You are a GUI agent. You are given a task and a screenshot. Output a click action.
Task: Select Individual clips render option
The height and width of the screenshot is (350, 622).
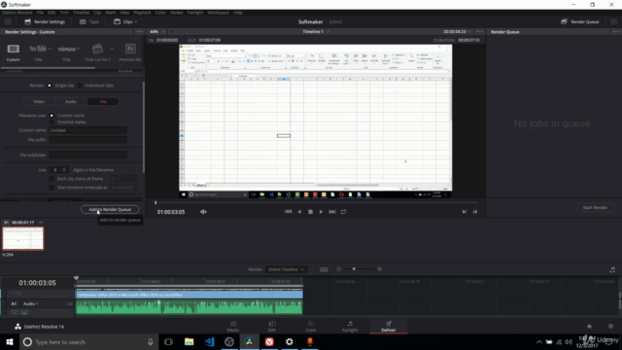point(80,86)
